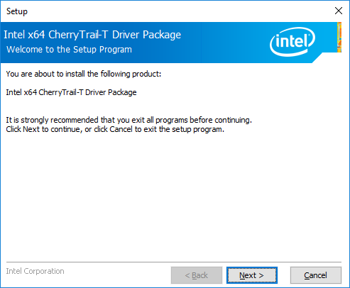This screenshot has height=288, width=350.
Task: Click the banner heading Intel x64 CherryTrail-T Driver Package
Action: pos(92,35)
